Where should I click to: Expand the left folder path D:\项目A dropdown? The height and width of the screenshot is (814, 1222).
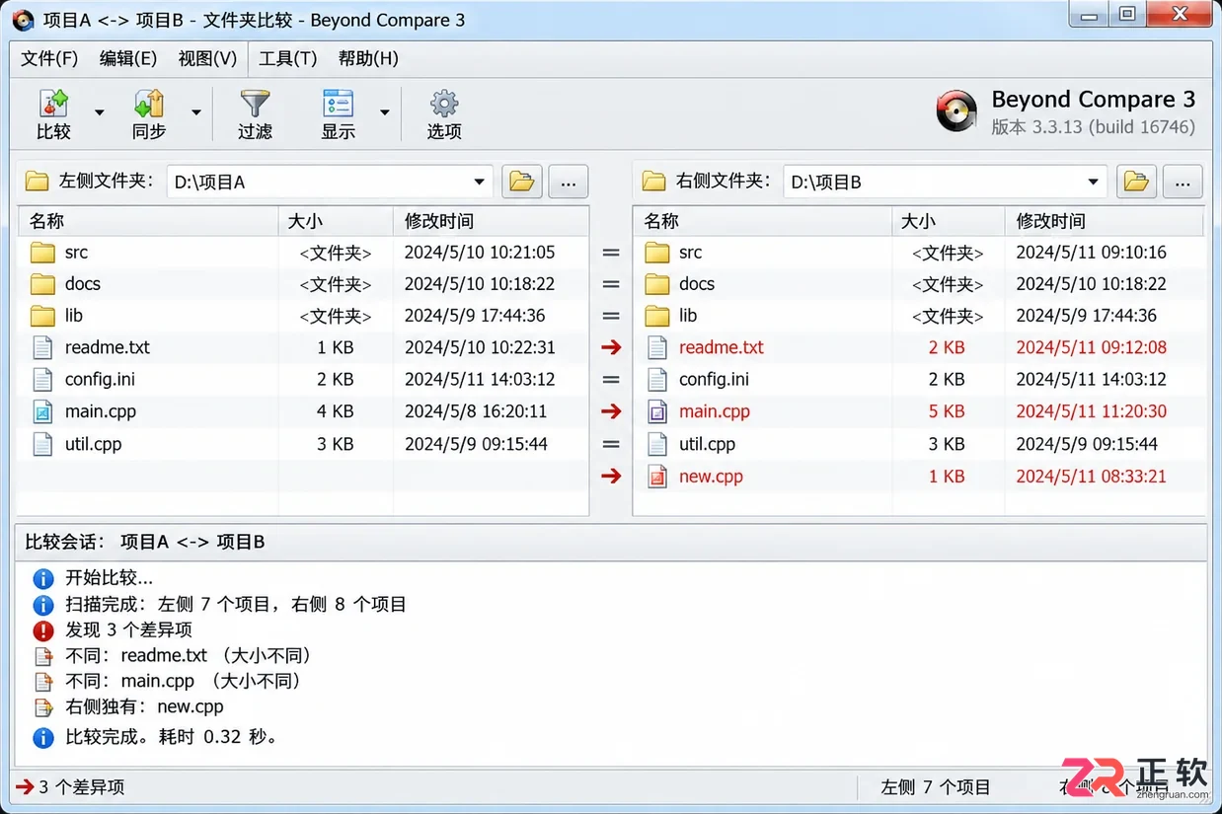click(x=479, y=182)
